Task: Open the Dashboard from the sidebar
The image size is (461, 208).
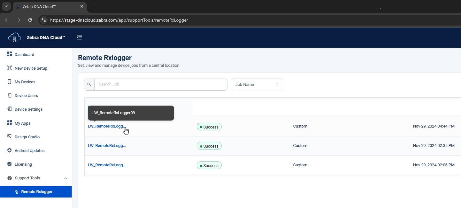Action: (24, 54)
